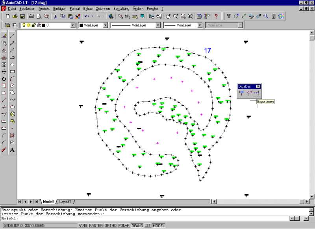315x229 pixels.
Task: Close the DigaDat floating palette
Action: [x=258, y=86]
